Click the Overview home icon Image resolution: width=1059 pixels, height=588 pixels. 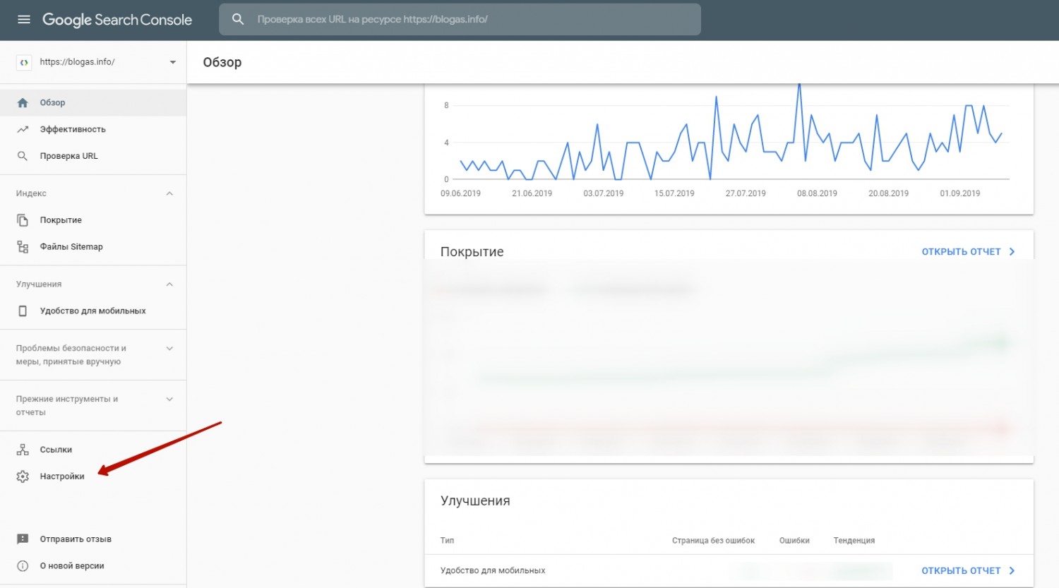tap(23, 103)
